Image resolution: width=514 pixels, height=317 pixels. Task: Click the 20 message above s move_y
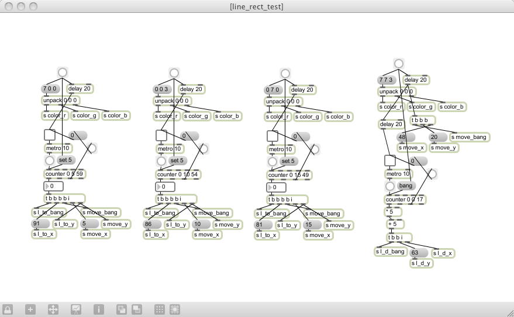tap(438, 137)
